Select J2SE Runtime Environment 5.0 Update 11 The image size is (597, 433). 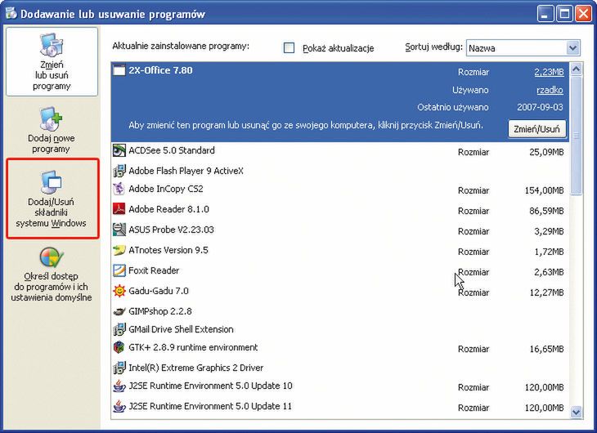pyautogui.click(x=339, y=406)
